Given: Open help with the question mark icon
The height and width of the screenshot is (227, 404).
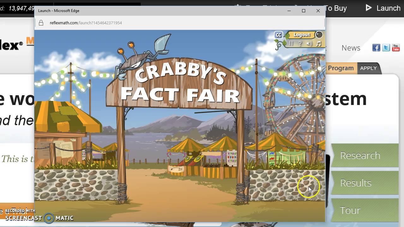Looking at the screenshot, I should tap(300, 44).
